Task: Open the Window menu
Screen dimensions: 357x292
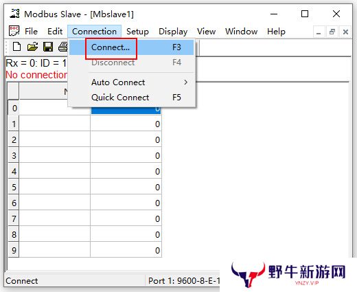Action: pyautogui.click(x=242, y=32)
